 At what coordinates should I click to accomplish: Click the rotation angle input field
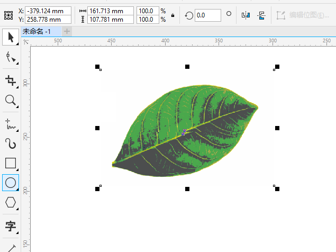tap(207, 15)
